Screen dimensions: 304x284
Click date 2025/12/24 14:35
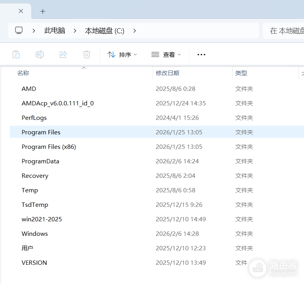[181, 103]
